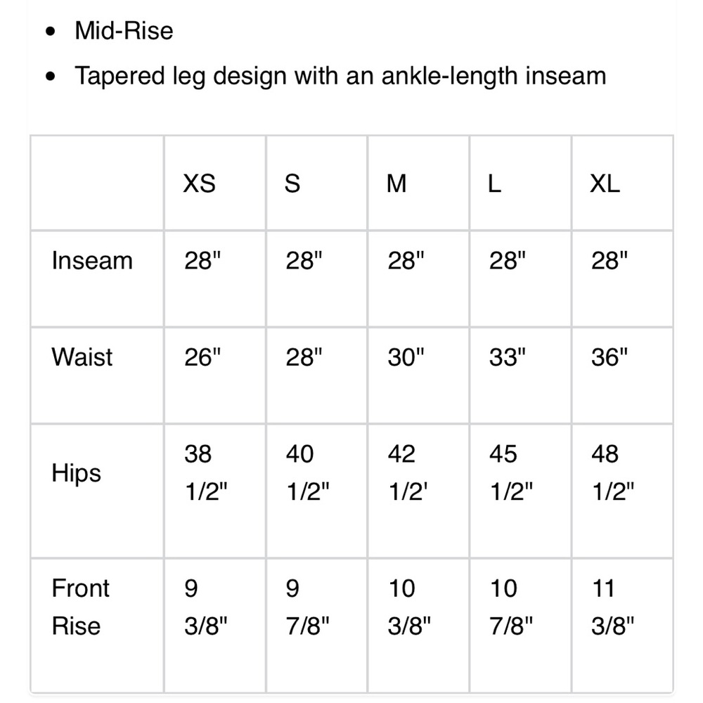The height and width of the screenshot is (703, 703).
Task: Select the 10 7/8" front rise value
Action: click(511, 607)
